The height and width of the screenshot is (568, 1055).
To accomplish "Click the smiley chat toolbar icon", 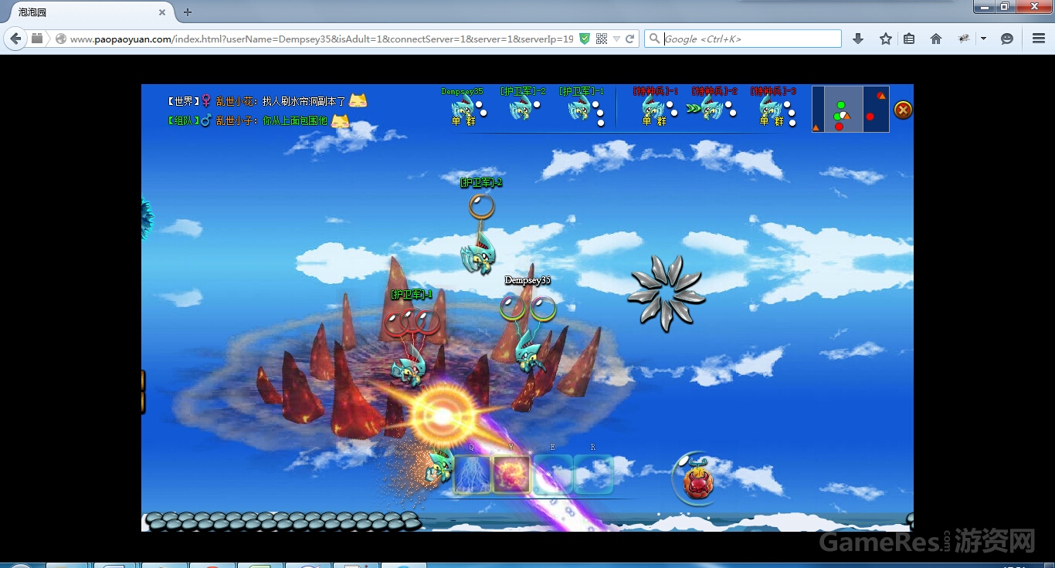I will tap(1007, 39).
